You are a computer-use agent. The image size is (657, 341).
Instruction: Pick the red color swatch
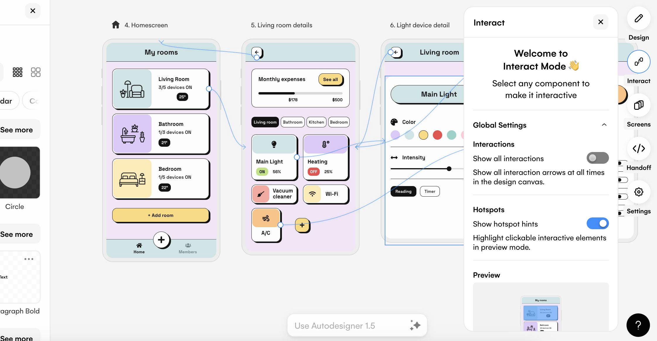tap(437, 135)
